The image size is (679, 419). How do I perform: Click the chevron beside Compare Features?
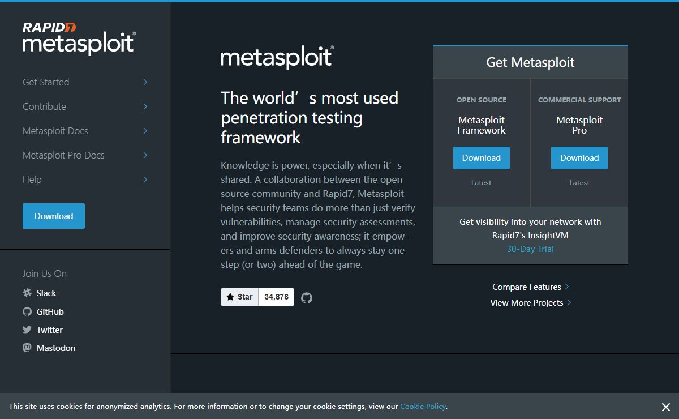pyautogui.click(x=567, y=287)
